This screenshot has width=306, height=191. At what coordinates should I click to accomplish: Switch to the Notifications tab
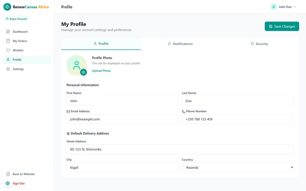[180, 44]
